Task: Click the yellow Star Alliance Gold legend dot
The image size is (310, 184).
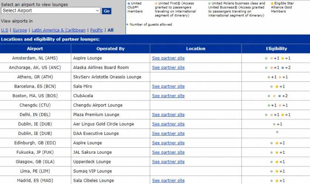Action: click(272, 3)
